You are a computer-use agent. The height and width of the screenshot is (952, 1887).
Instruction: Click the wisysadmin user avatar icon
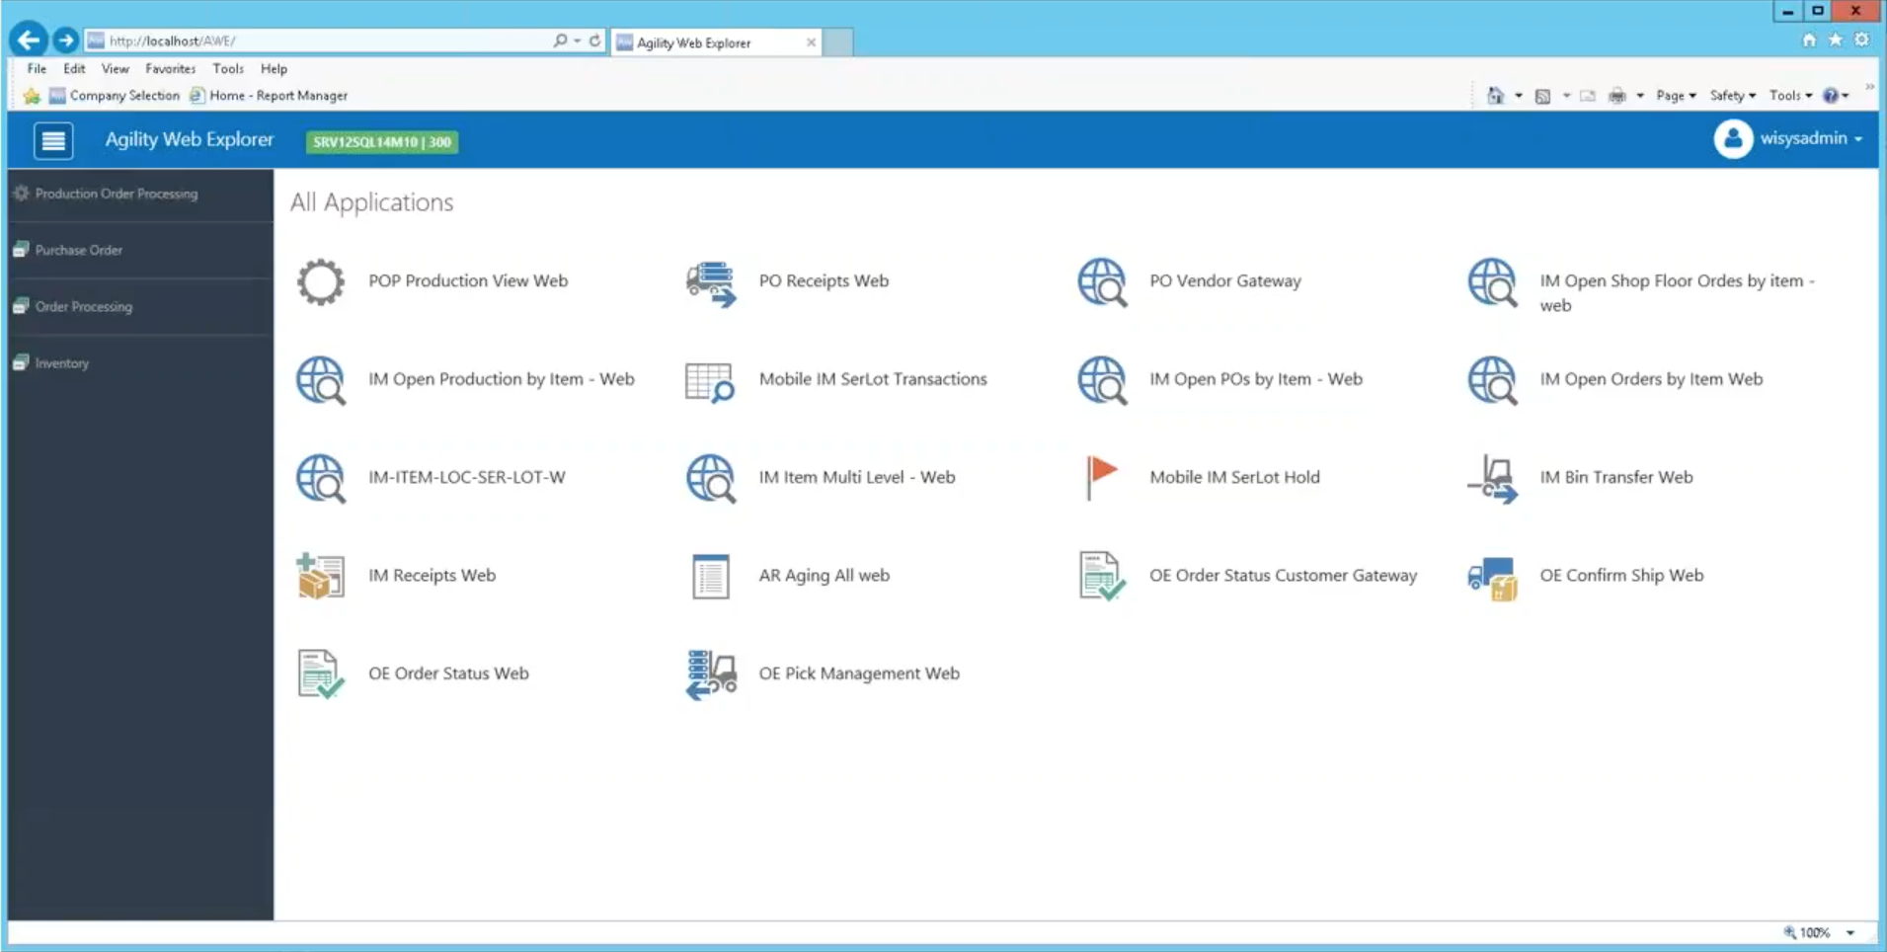(x=1733, y=139)
